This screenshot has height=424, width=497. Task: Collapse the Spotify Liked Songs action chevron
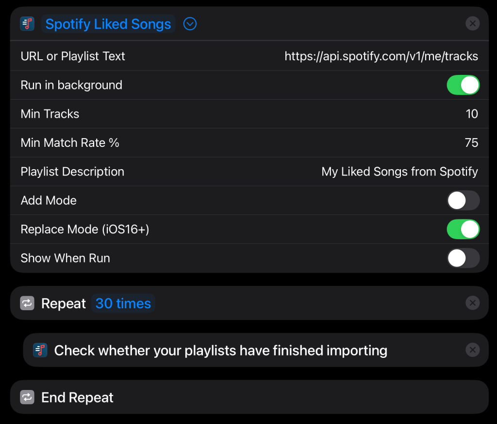pos(190,24)
